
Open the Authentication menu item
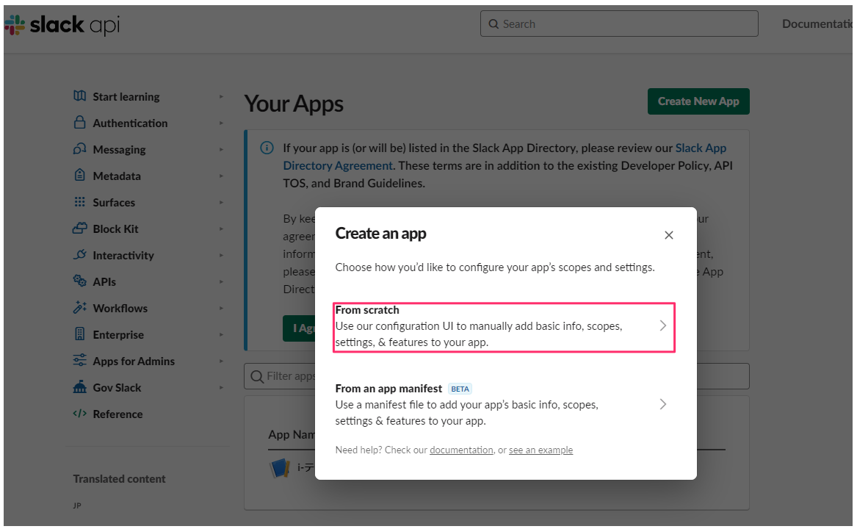tap(130, 123)
